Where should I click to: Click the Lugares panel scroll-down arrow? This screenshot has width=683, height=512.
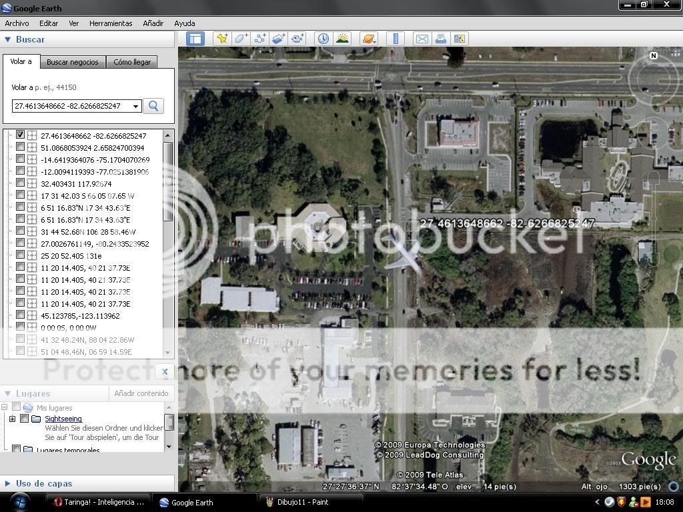169,446
